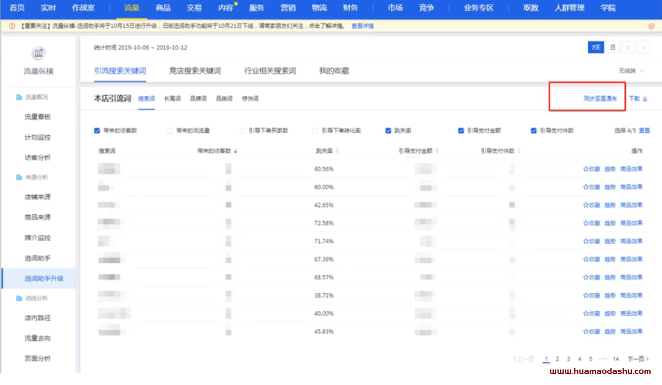The height and width of the screenshot is (385, 662).
Task: Switch to 竞店搜索关键词 tab
Action: tap(195, 71)
